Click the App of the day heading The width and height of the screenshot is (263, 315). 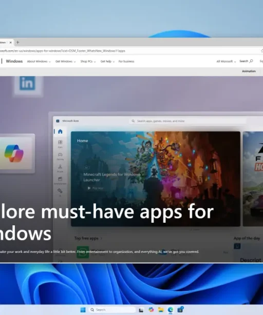point(247,238)
